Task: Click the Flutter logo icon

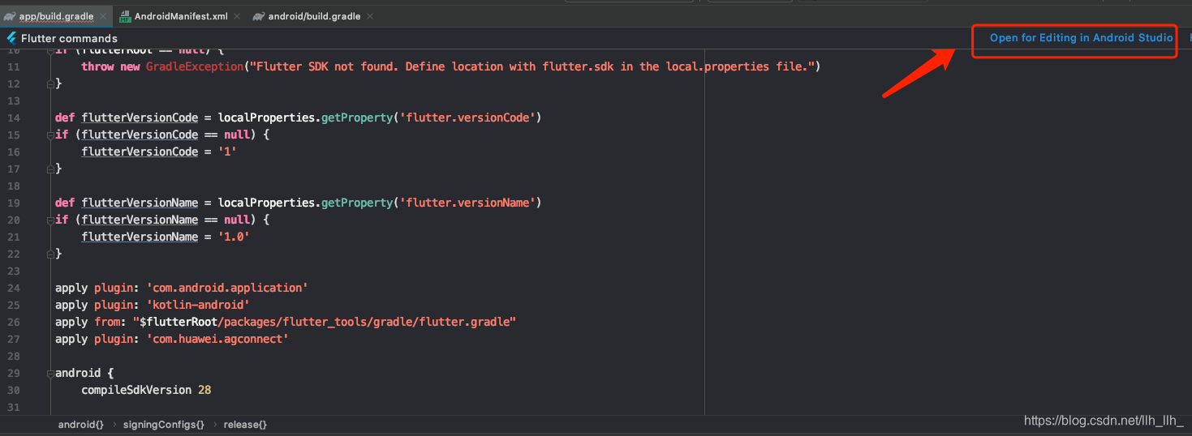Action: [x=11, y=38]
